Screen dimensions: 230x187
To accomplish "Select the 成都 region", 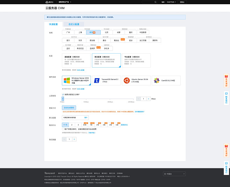I will 118,32.
